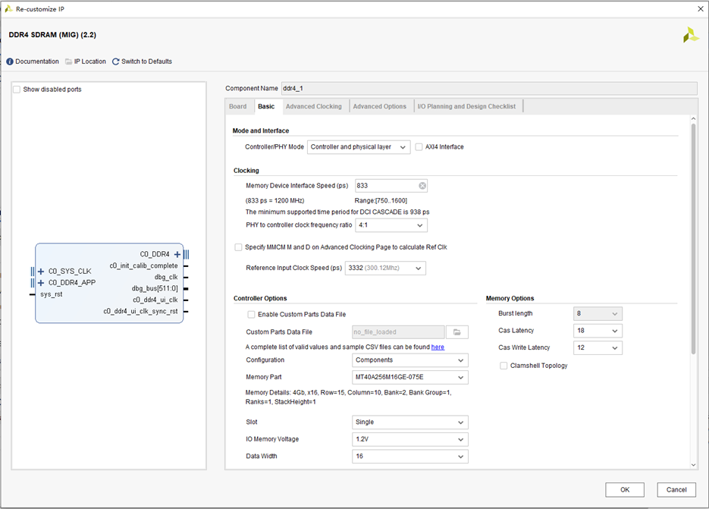
Task: Click the IP Location folder icon
Action: pyautogui.click(x=69, y=61)
